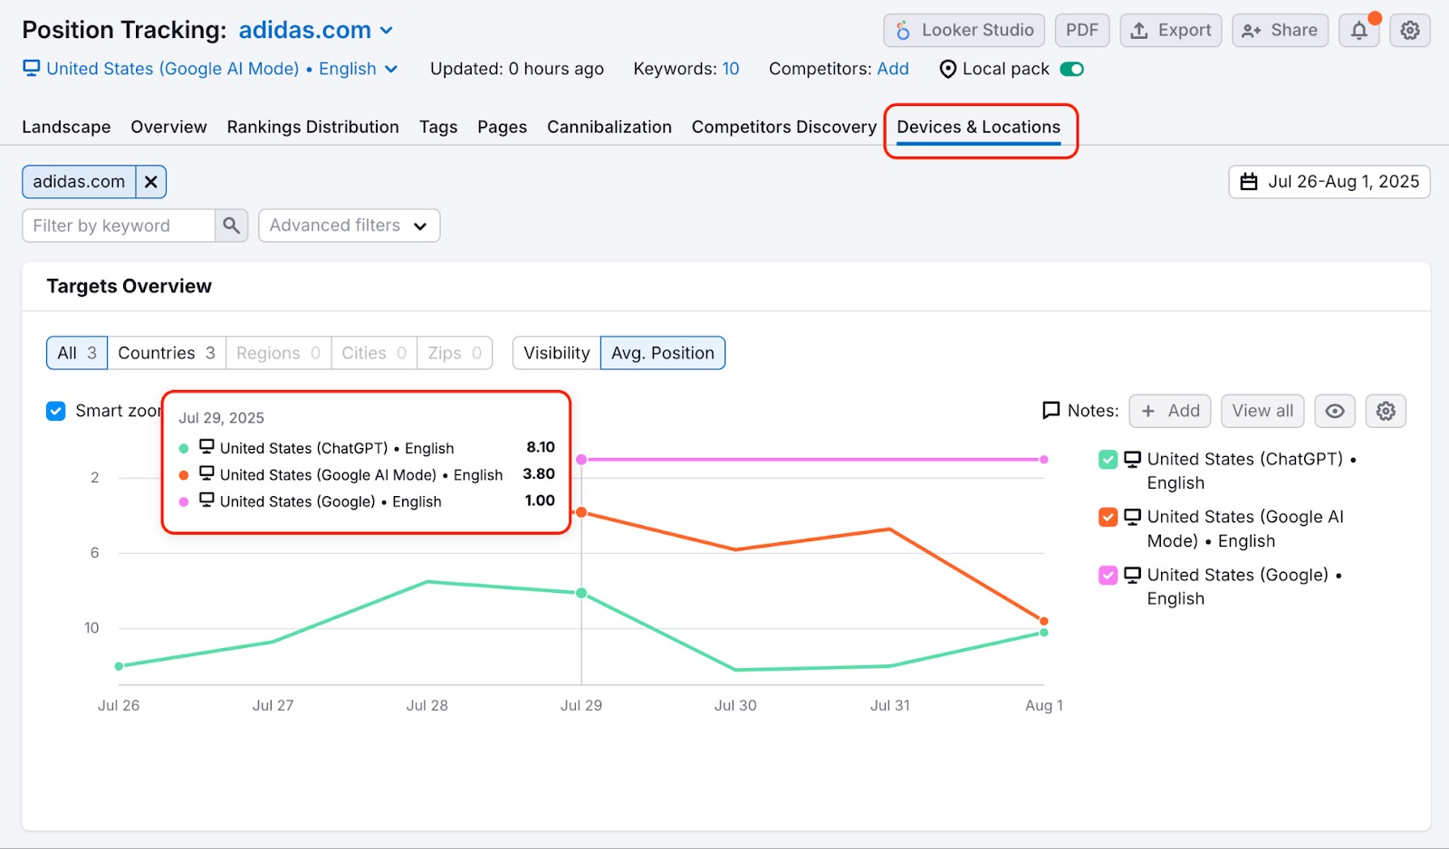Viewport: 1449px width, 849px height.
Task: Open the Cannibalization tab
Action: pos(609,127)
